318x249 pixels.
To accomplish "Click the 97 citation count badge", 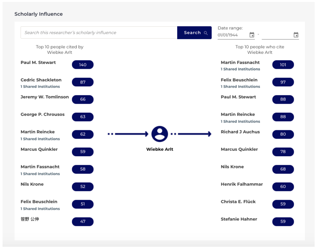I will pyautogui.click(x=283, y=82).
